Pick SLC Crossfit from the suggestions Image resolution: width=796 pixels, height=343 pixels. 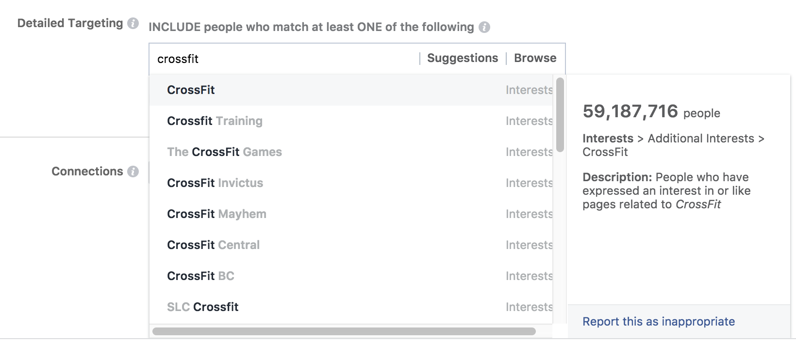[x=203, y=307]
